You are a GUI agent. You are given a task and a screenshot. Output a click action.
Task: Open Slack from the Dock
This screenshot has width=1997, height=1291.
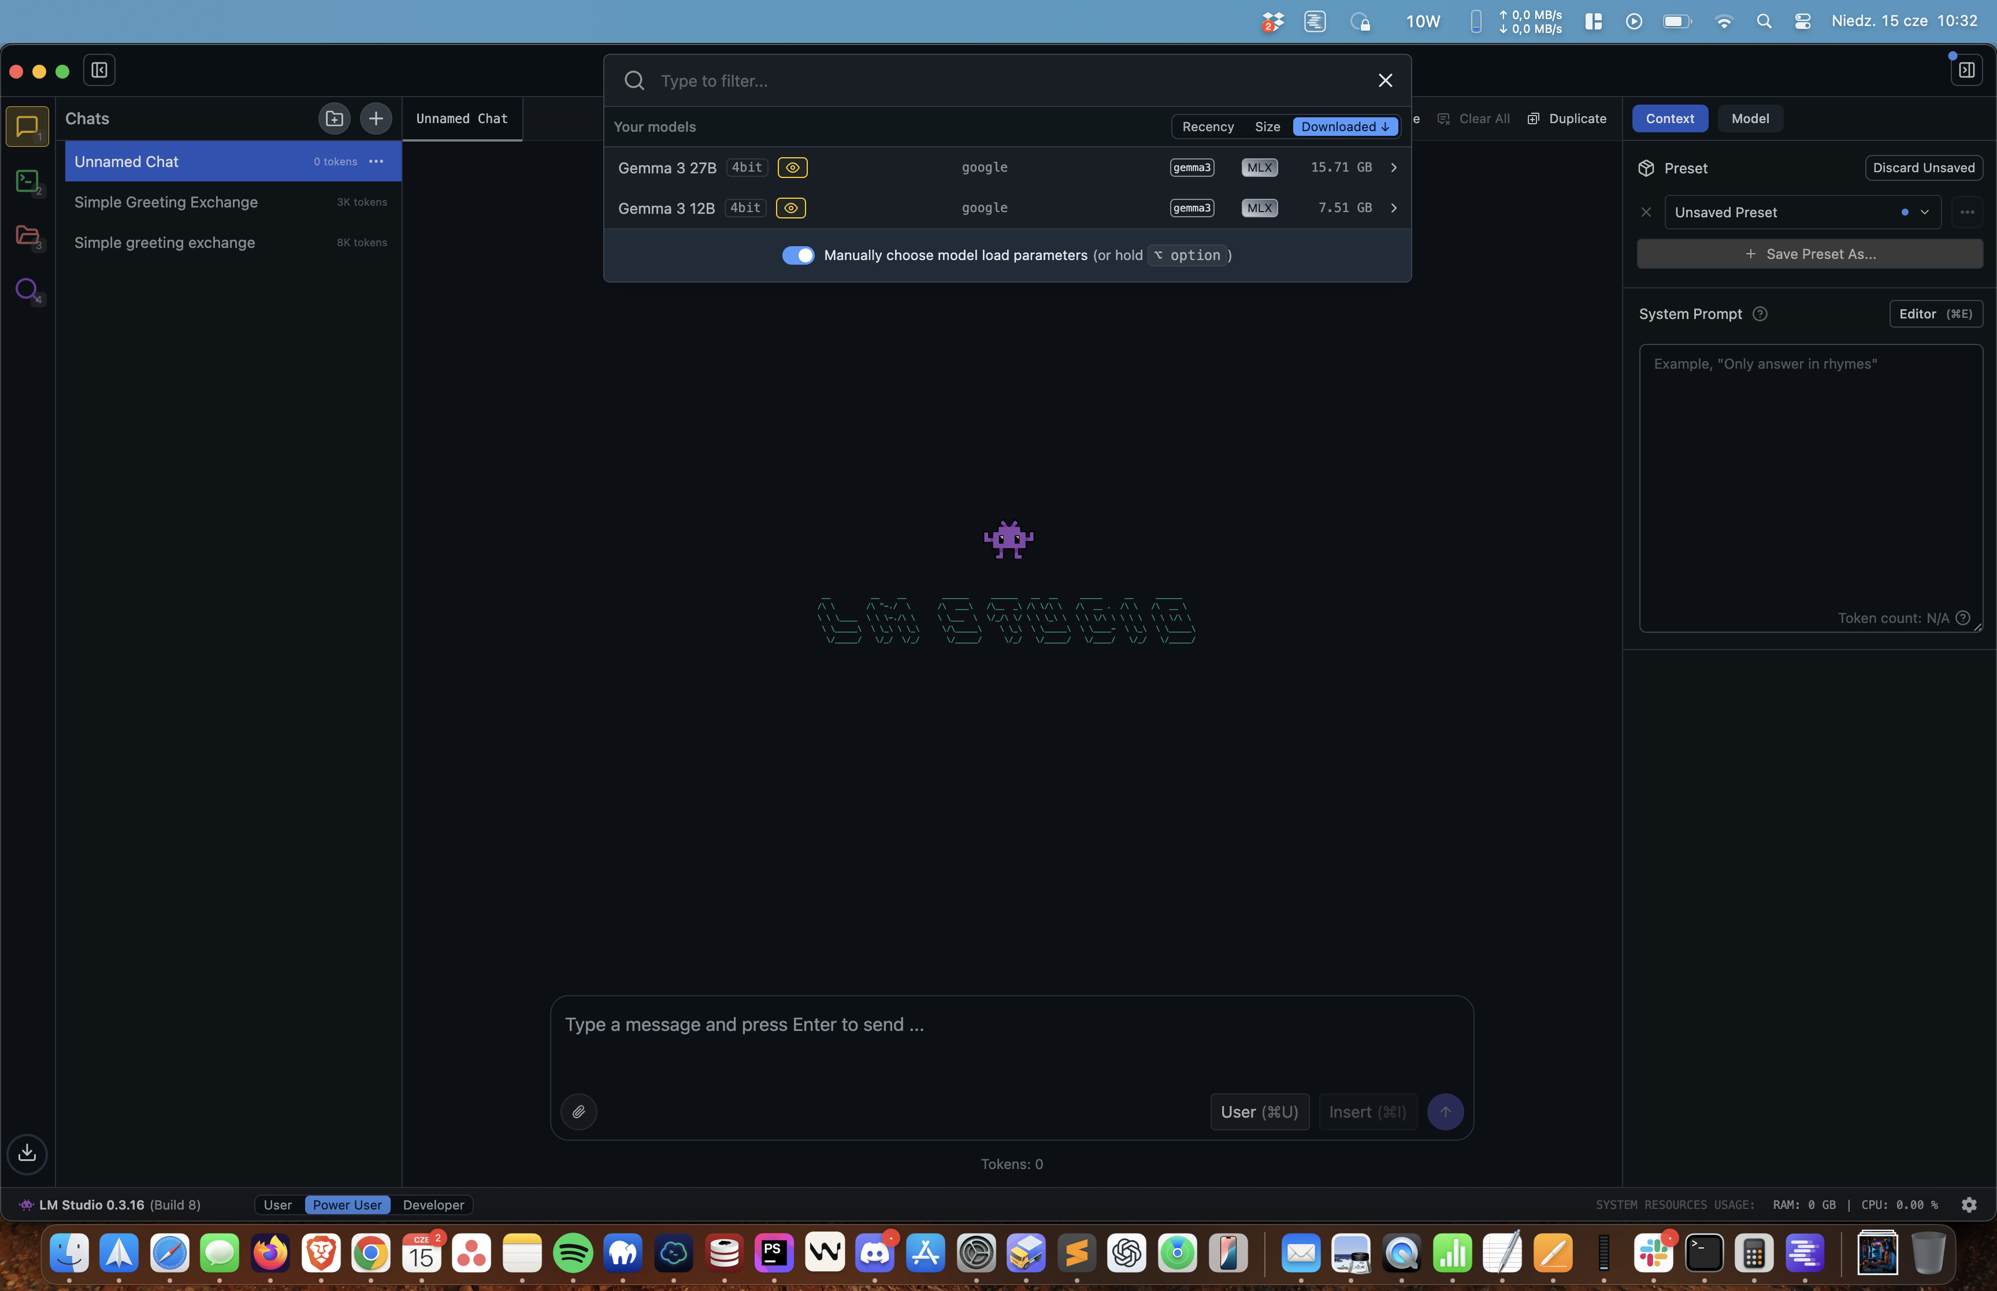tap(1653, 1253)
